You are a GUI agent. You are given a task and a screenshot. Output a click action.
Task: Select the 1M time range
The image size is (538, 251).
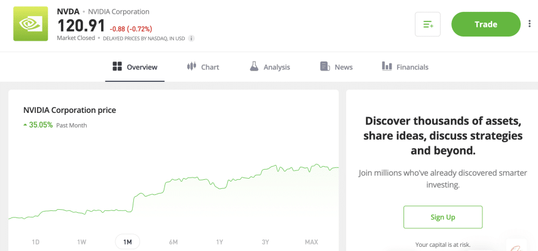click(x=128, y=242)
